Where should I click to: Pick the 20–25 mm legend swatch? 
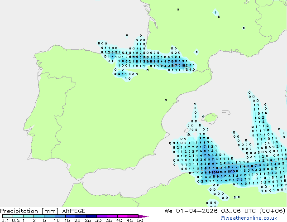(81, 216)
